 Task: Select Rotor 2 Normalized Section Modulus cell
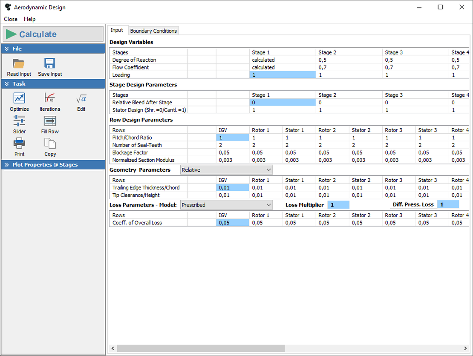click(x=332, y=160)
